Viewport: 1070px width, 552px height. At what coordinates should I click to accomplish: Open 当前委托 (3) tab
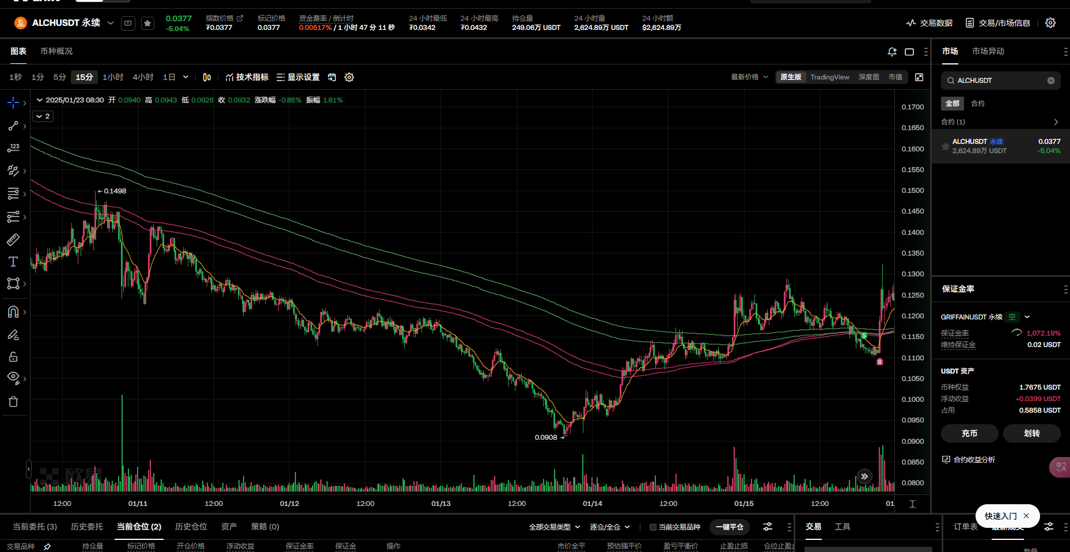pyautogui.click(x=35, y=527)
